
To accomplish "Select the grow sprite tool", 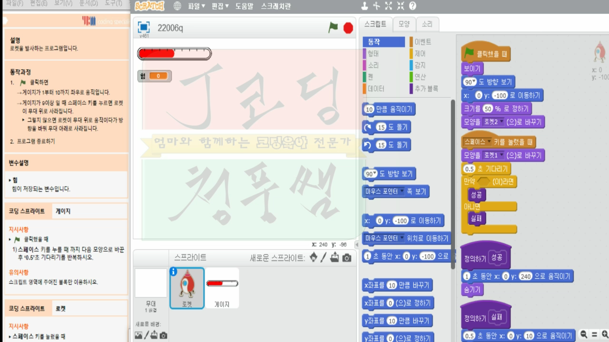I will click(x=389, y=5).
